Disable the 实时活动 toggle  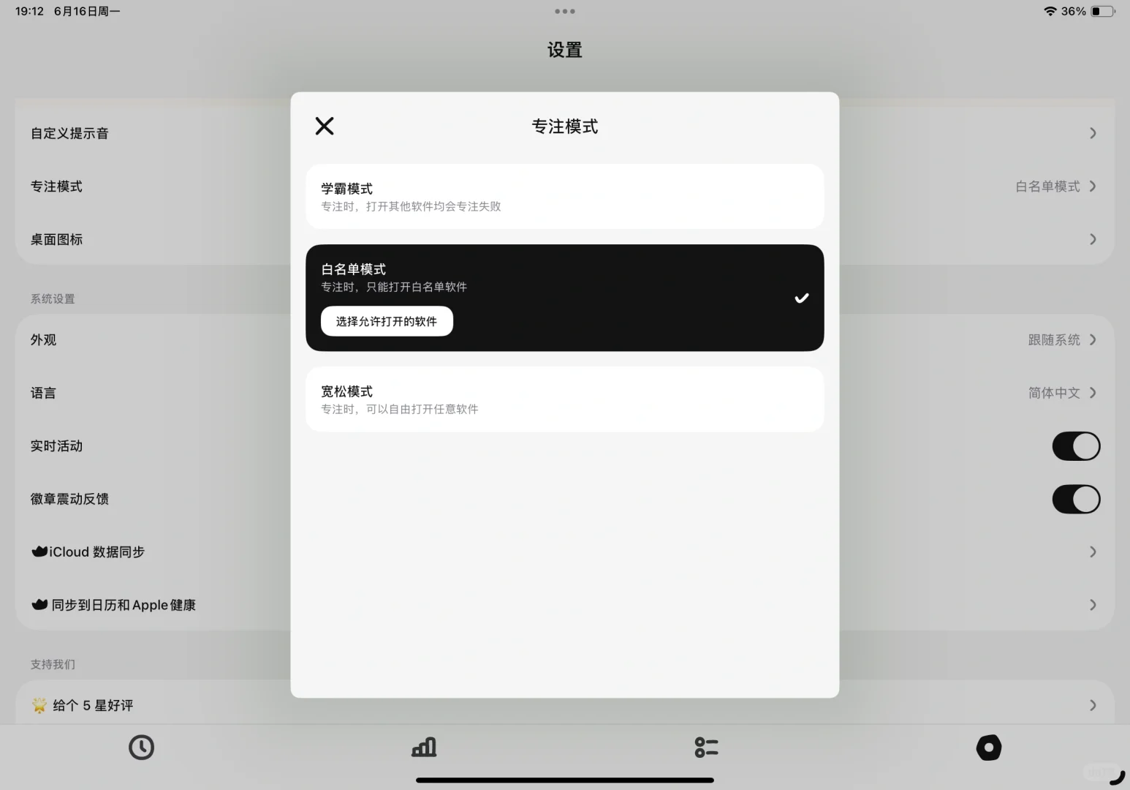click(x=1075, y=445)
